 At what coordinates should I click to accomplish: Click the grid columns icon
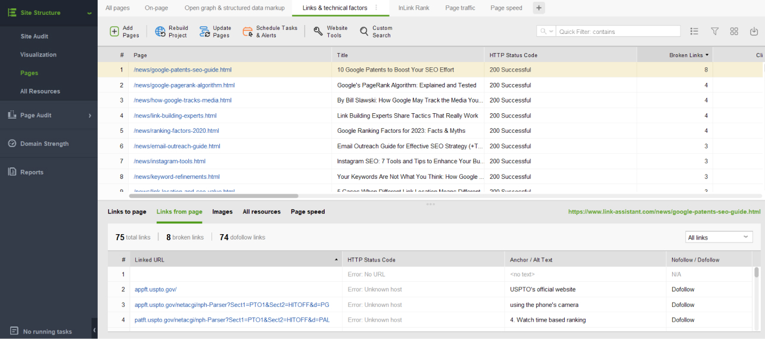click(734, 32)
